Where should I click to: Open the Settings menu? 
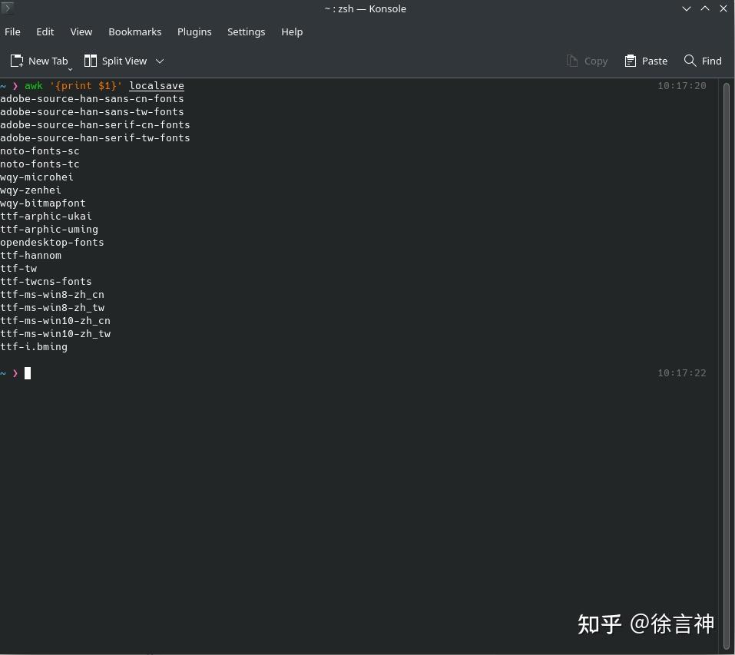pos(246,31)
